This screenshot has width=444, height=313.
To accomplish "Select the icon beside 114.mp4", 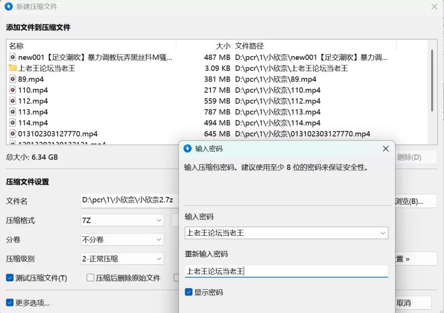I will tap(13, 123).
